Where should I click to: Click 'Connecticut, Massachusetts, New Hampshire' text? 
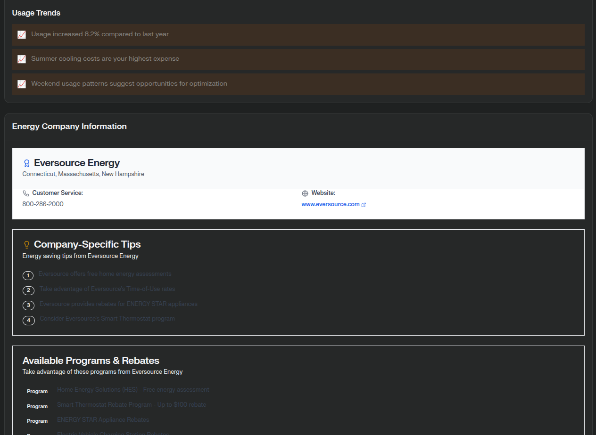pos(83,174)
